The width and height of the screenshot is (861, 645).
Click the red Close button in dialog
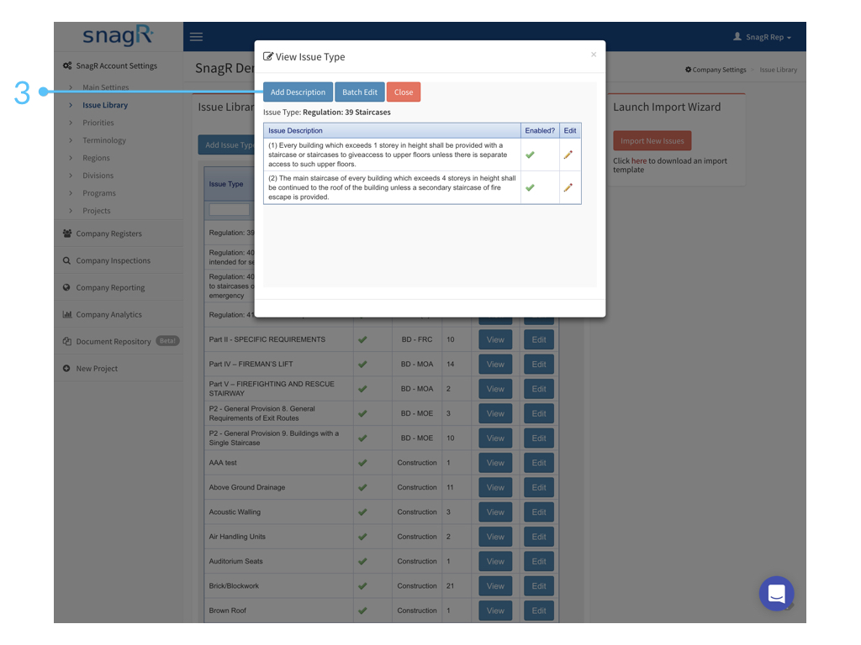tap(404, 92)
